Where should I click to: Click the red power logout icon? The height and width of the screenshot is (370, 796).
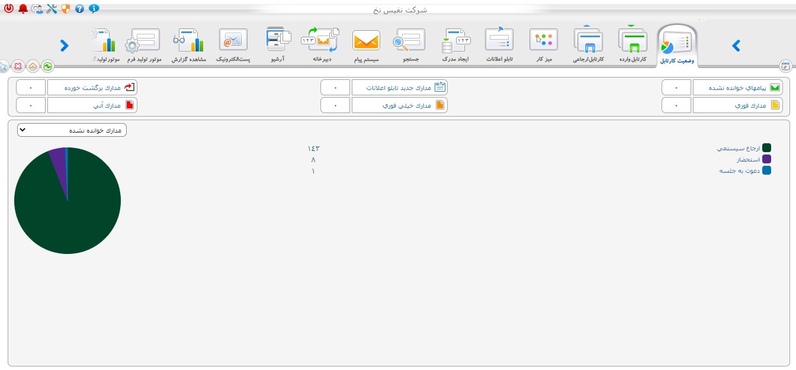(x=8, y=9)
